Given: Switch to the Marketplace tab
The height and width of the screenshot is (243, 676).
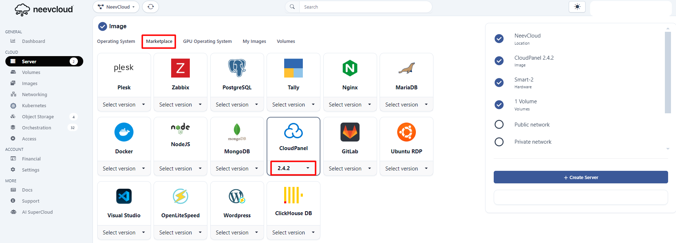Looking at the screenshot, I should tap(159, 41).
